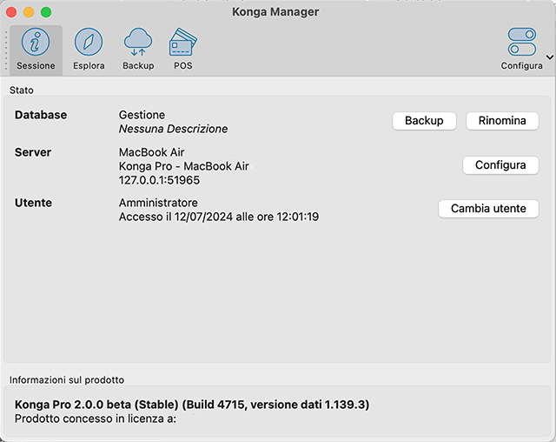Screen dimensions: 556x442
Task: Open the Sessione info toolbar icon
Action: pos(36,42)
